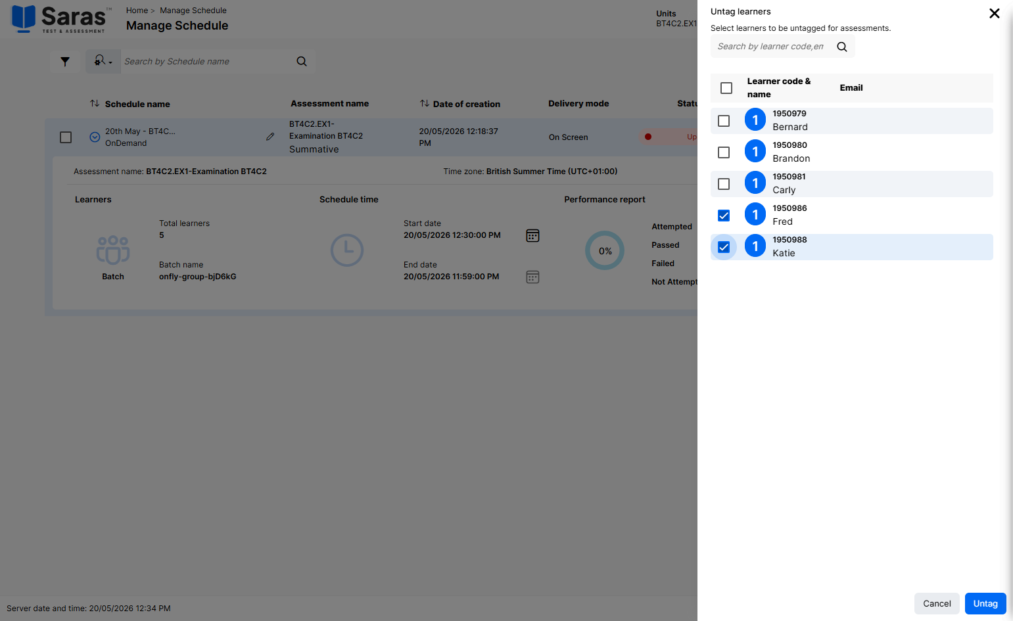The image size is (1013, 621).
Task: Click Bernard's blue avatar icon
Action: tap(755, 120)
